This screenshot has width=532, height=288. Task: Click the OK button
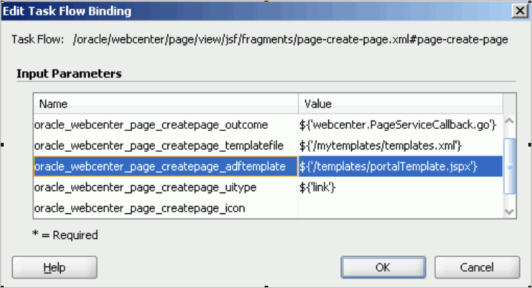click(x=383, y=267)
